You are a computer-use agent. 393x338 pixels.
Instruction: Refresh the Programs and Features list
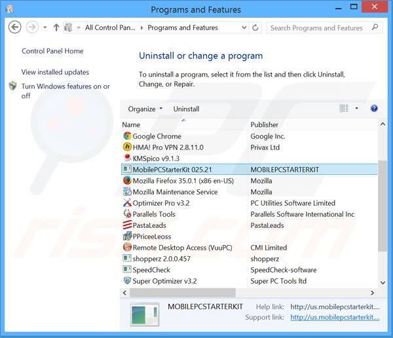[x=255, y=28]
